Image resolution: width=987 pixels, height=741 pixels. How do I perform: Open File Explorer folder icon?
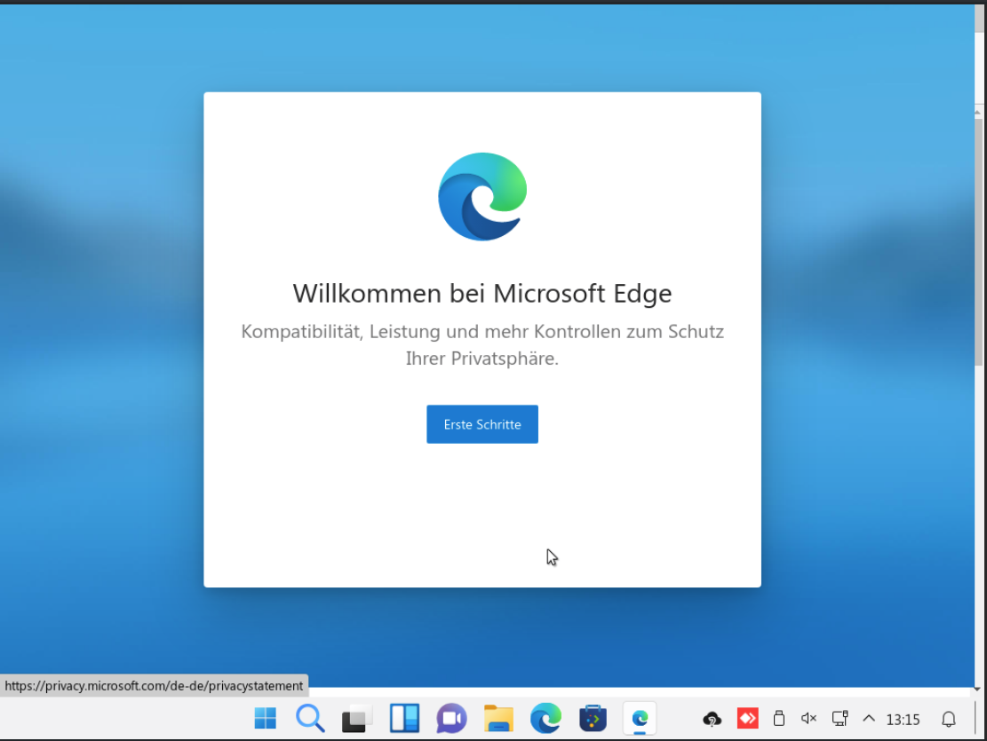tap(498, 718)
